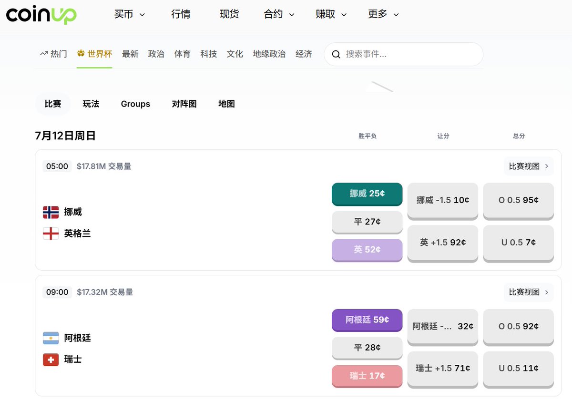The width and height of the screenshot is (572, 399).
Task: Expand the 赚取 dropdown menu
Action: pyautogui.click(x=331, y=14)
